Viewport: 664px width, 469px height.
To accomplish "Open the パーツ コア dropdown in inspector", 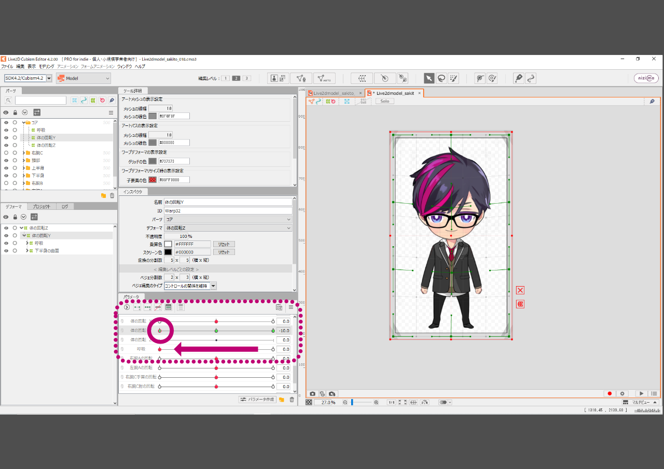I will [x=228, y=220].
